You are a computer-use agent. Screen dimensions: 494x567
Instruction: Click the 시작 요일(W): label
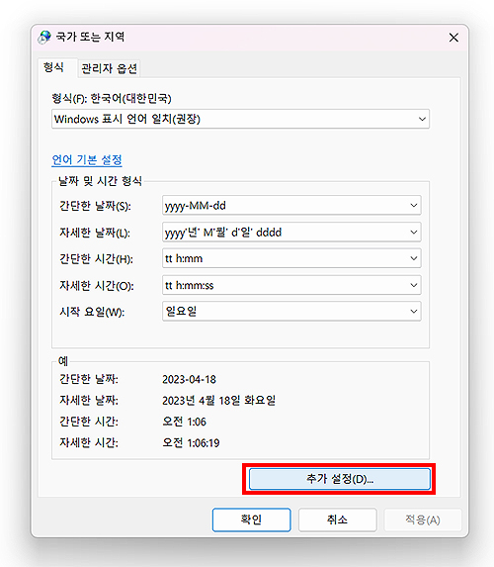[92, 312]
